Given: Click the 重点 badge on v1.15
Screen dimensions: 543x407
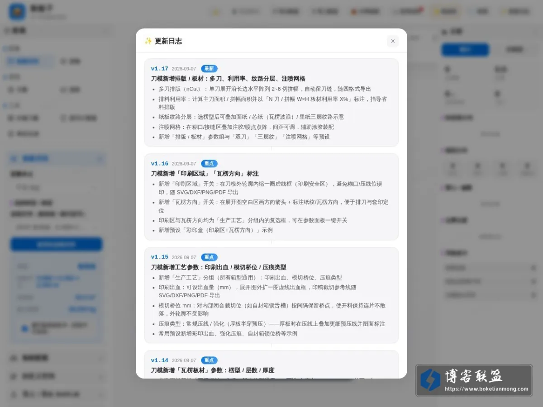Looking at the screenshot, I should pyautogui.click(x=209, y=257).
